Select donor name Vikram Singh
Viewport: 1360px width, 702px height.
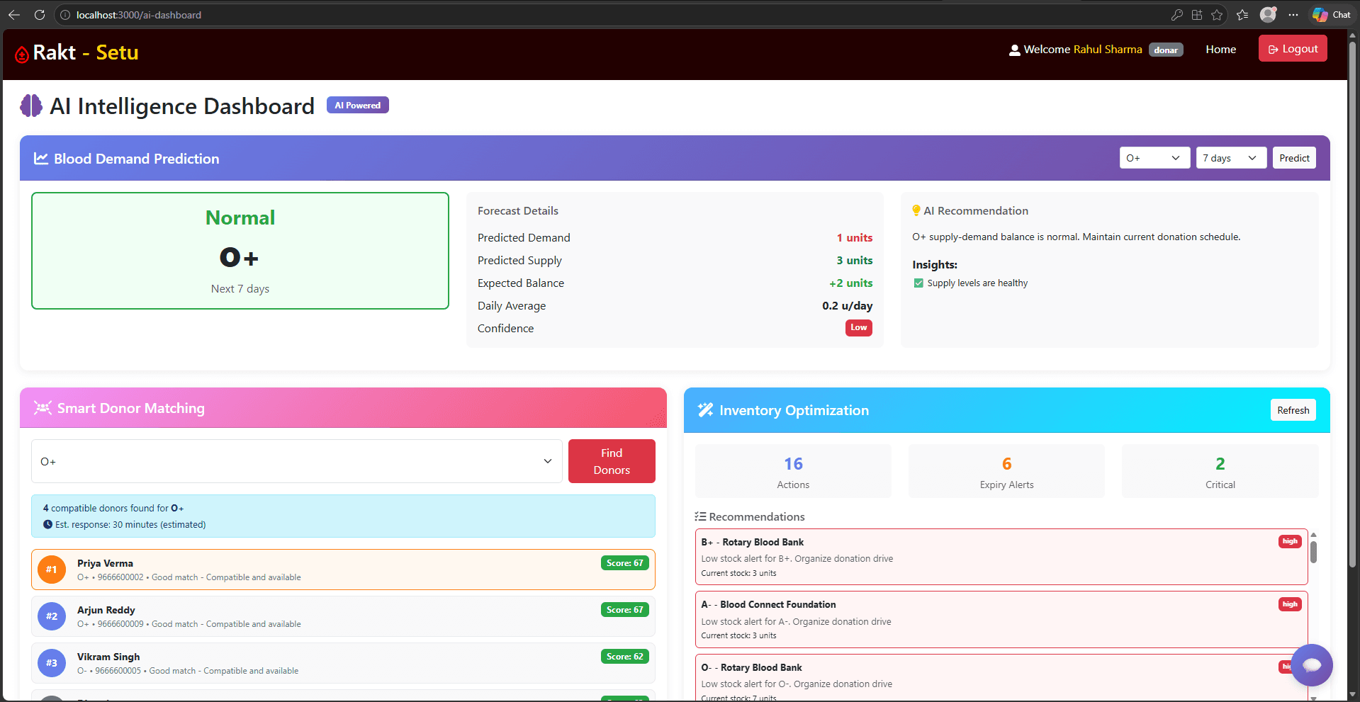(x=108, y=657)
